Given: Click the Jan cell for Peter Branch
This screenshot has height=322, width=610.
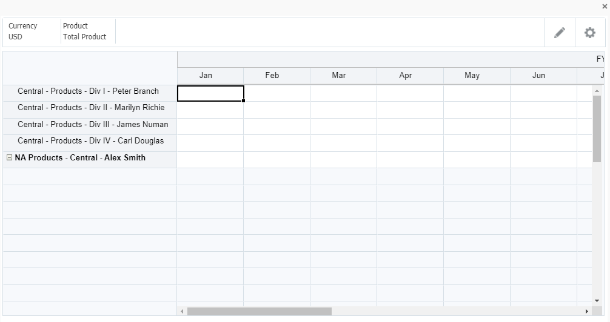Looking at the screenshot, I should click(x=210, y=93).
